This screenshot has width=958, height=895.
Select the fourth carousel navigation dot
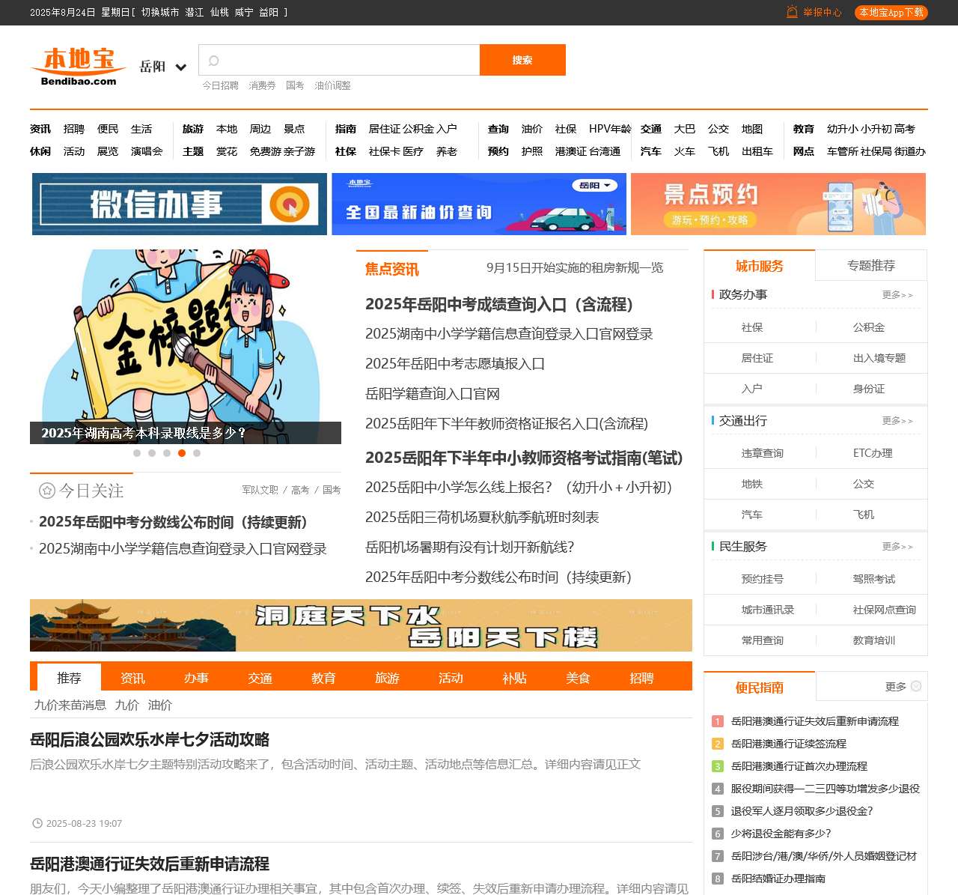[x=182, y=453]
